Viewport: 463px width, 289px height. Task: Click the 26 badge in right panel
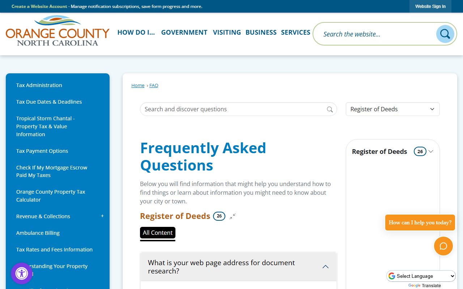coord(420,152)
